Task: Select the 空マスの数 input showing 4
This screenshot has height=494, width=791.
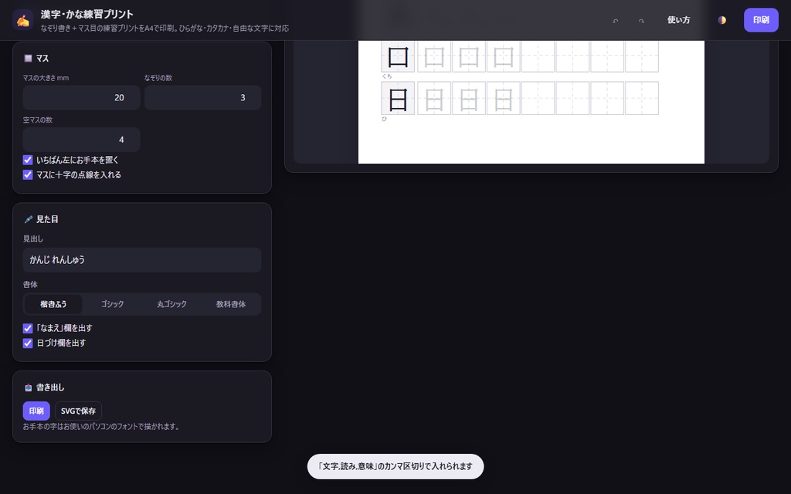Action: (81, 140)
